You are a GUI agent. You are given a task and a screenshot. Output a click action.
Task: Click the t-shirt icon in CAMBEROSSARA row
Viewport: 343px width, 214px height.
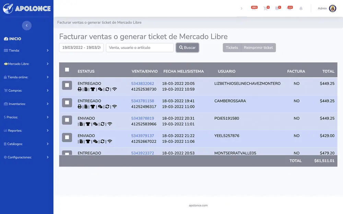(x=93, y=106)
